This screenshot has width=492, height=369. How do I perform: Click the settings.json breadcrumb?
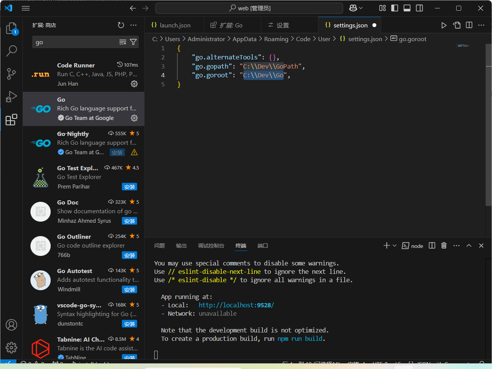pyautogui.click(x=361, y=39)
